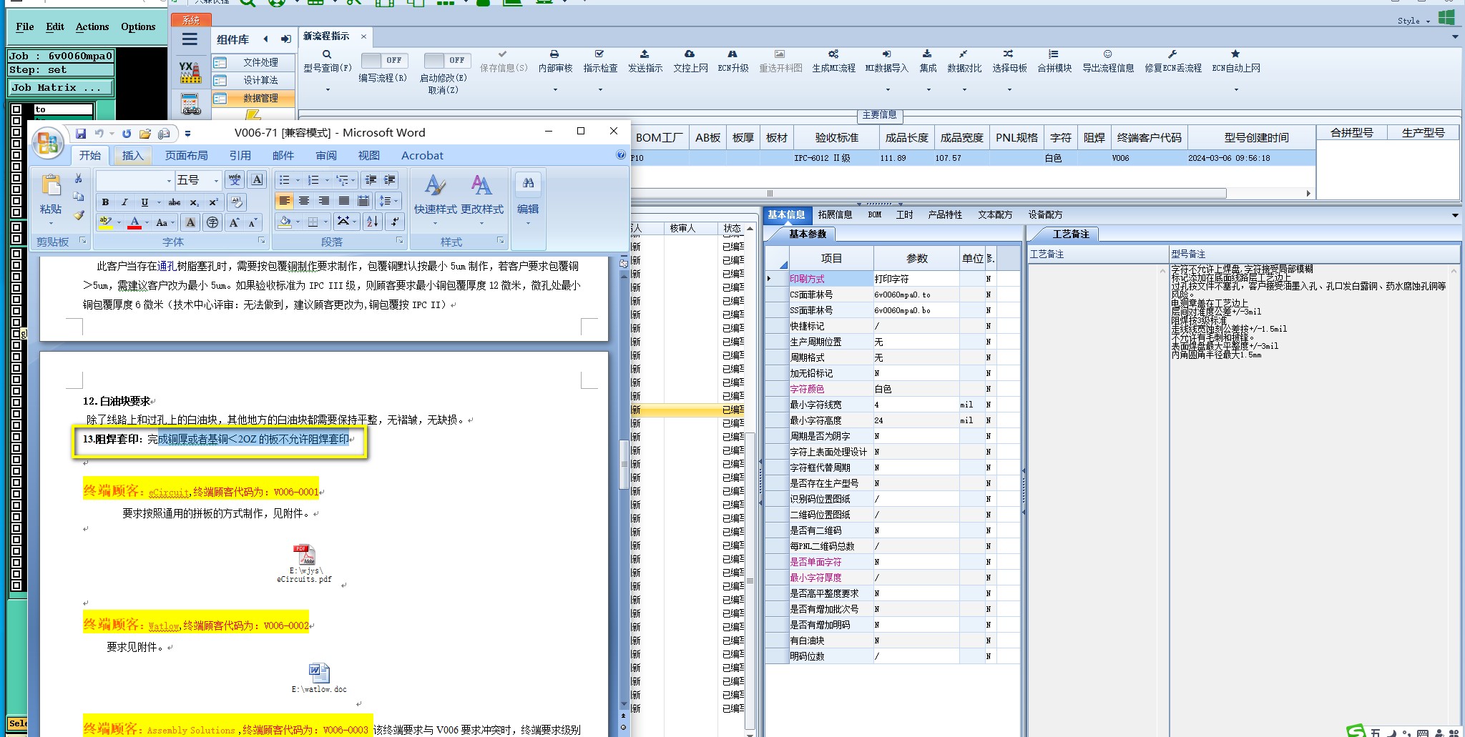Click the Format Painter brush in Word

79,214
